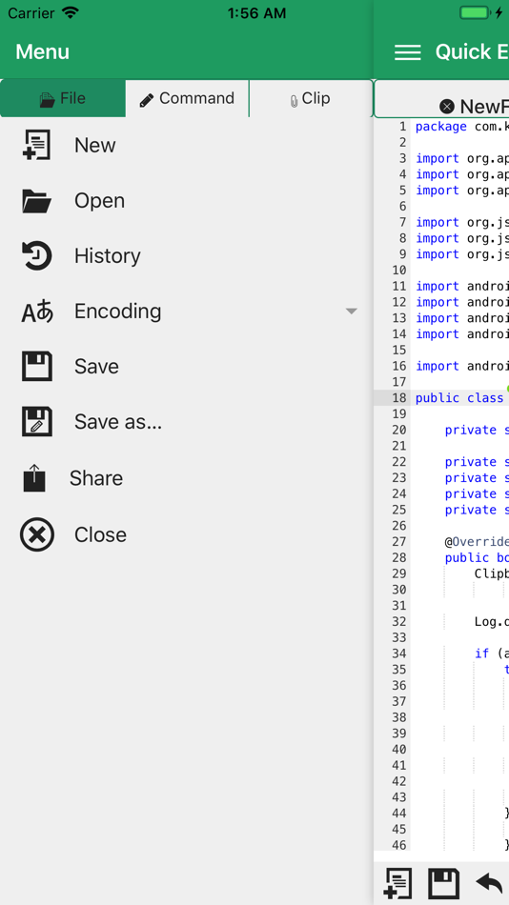Choose New in the menu
This screenshot has width=509, height=905.
tap(94, 146)
